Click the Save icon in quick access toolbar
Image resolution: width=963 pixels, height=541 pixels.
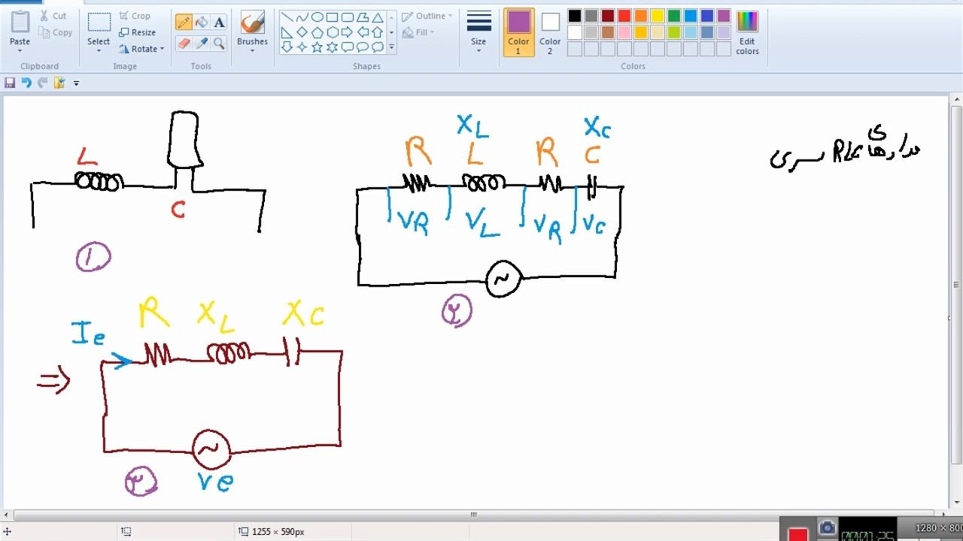(10, 83)
